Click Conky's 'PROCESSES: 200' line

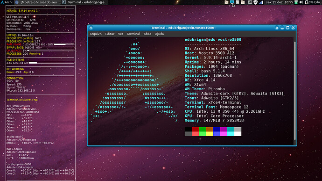(x=17, y=53)
